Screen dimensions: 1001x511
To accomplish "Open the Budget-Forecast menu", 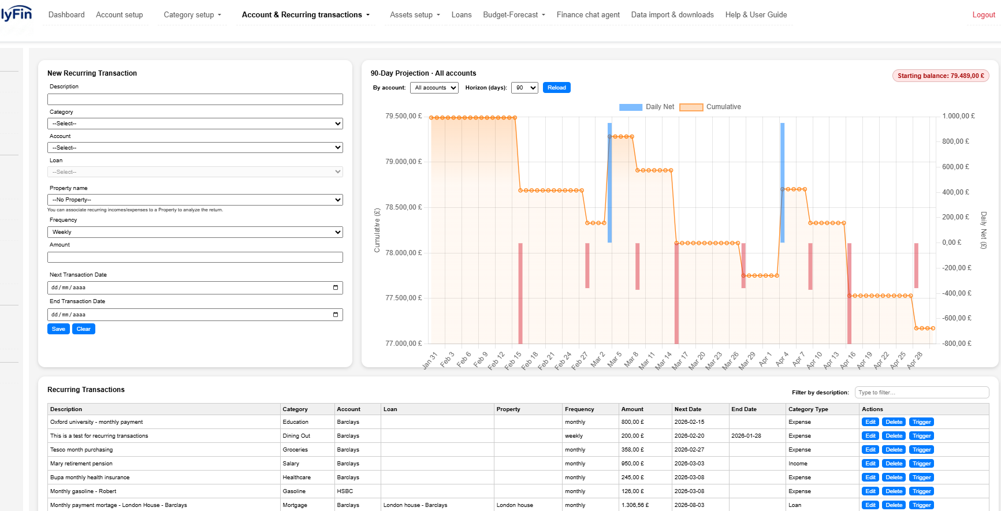I will (x=514, y=15).
